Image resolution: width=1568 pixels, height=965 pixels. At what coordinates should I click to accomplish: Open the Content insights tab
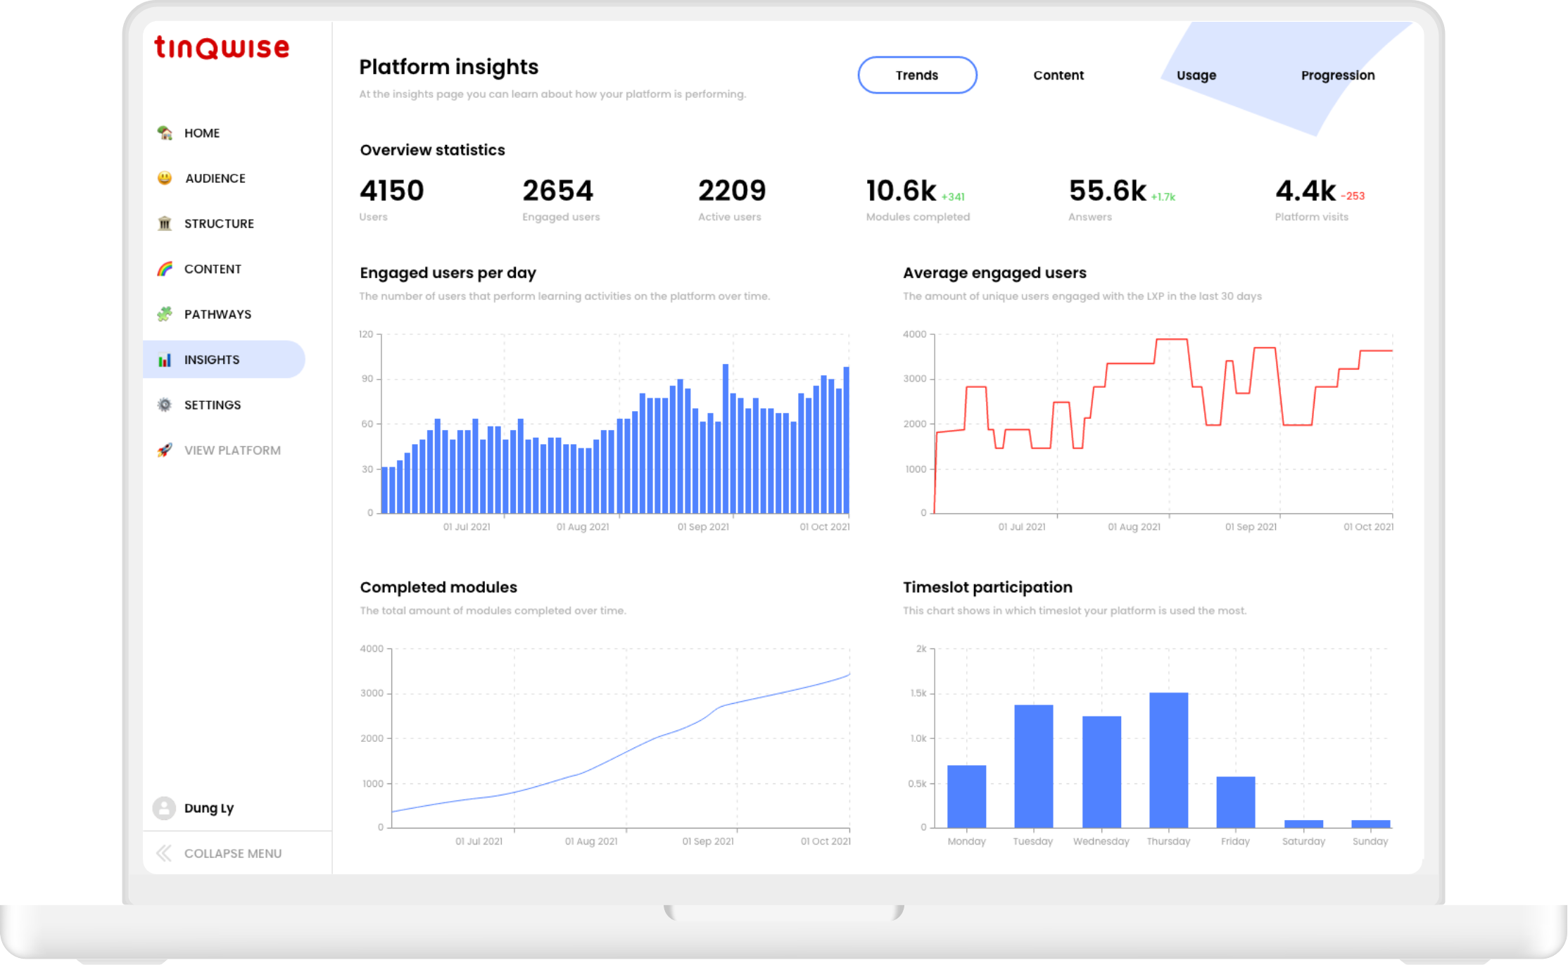pyautogui.click(x=1058, y=75)
